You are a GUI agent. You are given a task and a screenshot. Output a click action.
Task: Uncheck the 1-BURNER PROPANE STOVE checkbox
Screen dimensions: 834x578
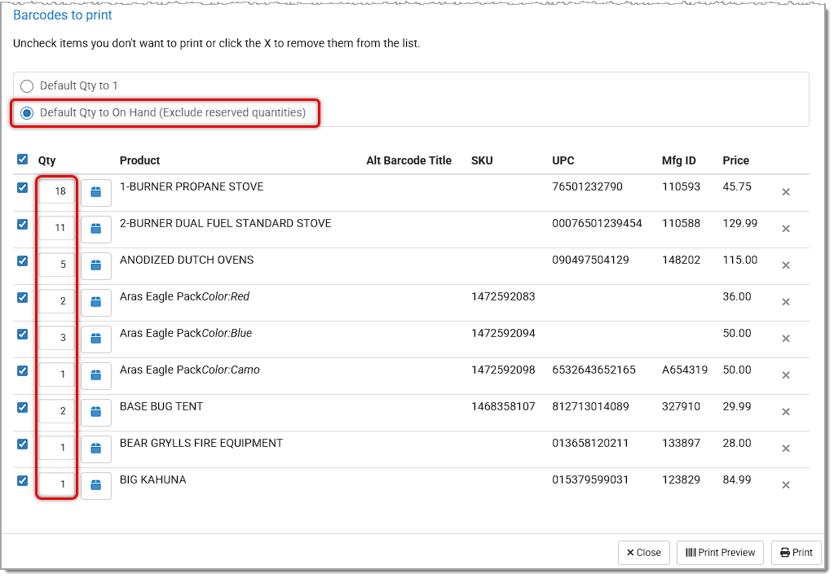point(22,187)
